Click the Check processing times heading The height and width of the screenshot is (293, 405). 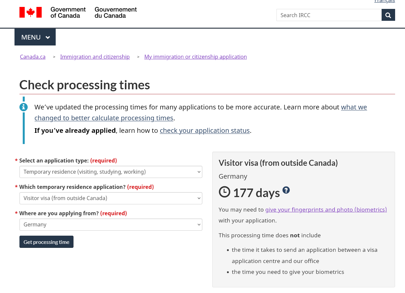pos(85,85)
